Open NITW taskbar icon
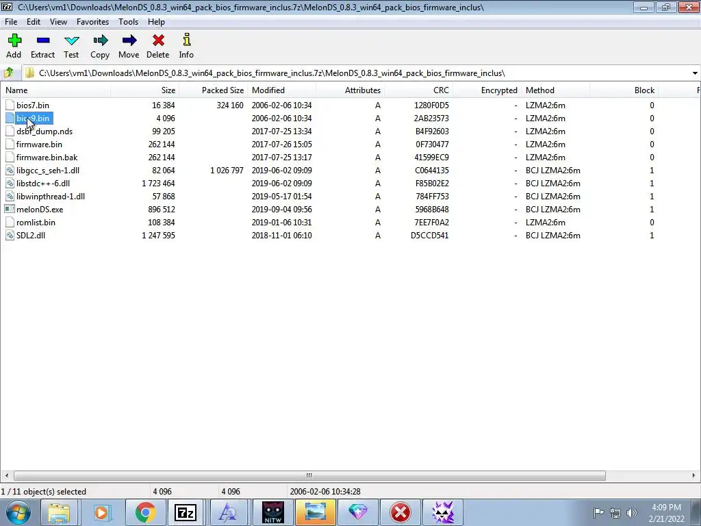Viewport: 701px width, 526px height. (x=272, y=512)
